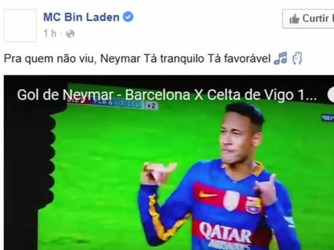Click the victory hand emoji in post

point(297,59)
